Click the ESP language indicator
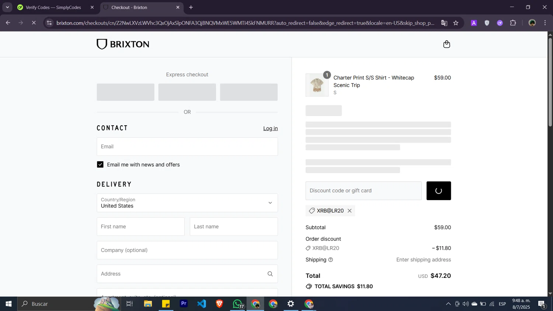This screenshot has height=311, width=553. click(x=502, y=304)
